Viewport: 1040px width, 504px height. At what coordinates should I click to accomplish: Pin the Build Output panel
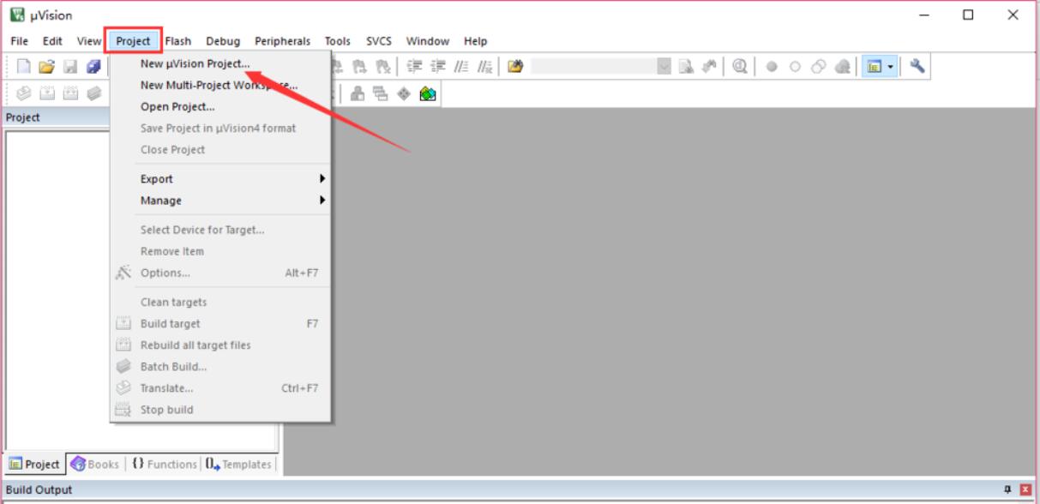pos(1007,489)
